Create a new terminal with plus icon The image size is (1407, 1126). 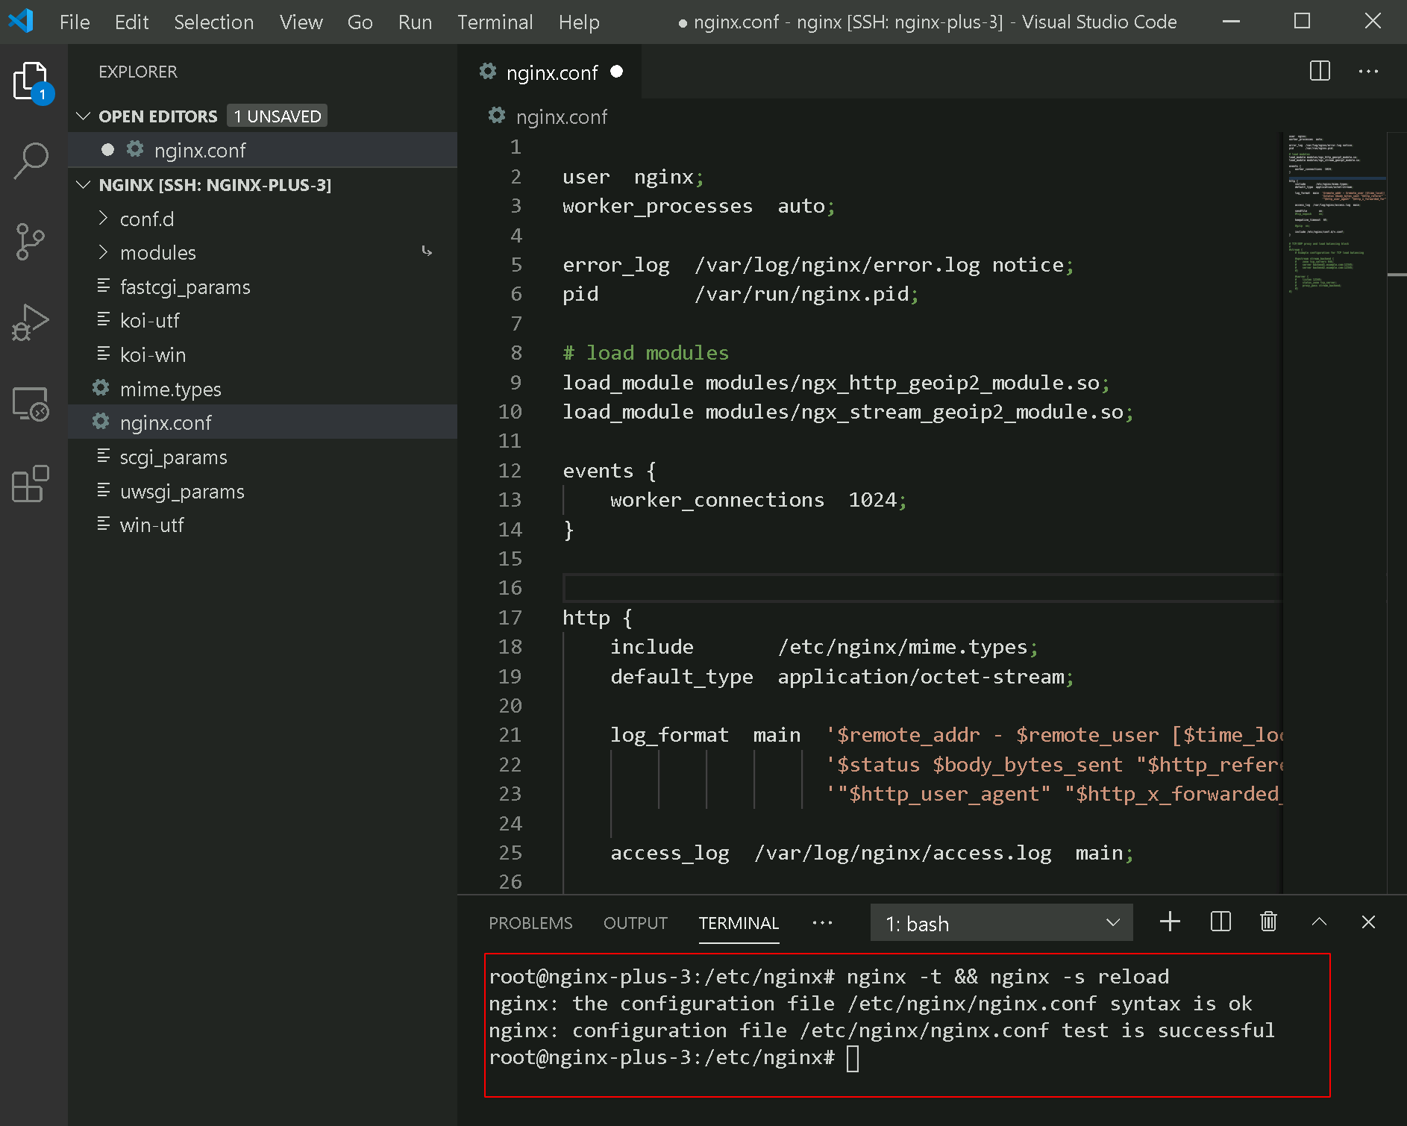[1170, 922]
